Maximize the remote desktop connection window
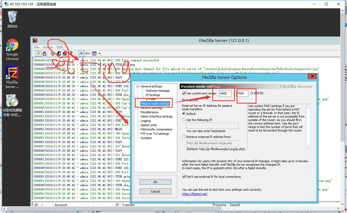 coord(326,4)
